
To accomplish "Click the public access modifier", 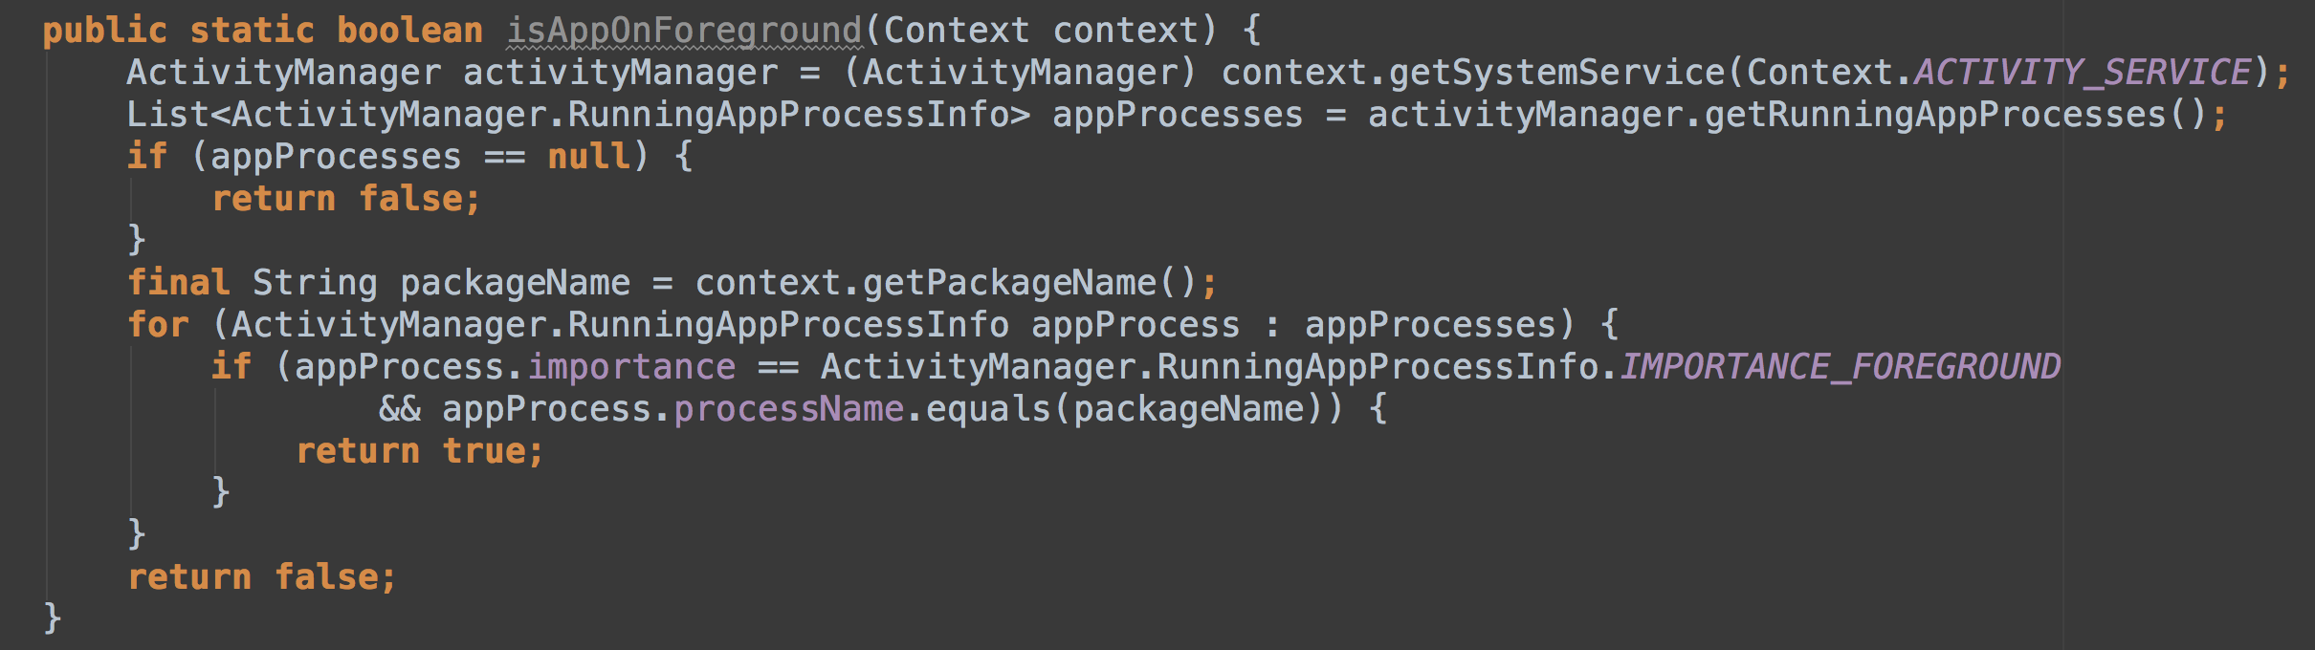I will click(104, 31).
